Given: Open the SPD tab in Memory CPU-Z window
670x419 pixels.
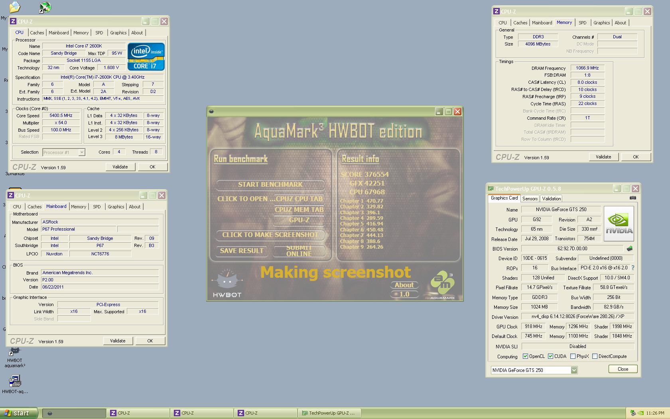Looking at the screenshot, I should click(x=583, y=23).
